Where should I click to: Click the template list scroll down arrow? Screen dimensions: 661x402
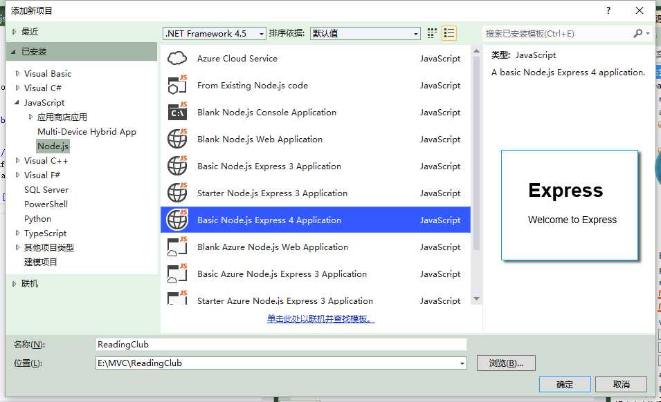pyautogui.click(x=476, y=299)
